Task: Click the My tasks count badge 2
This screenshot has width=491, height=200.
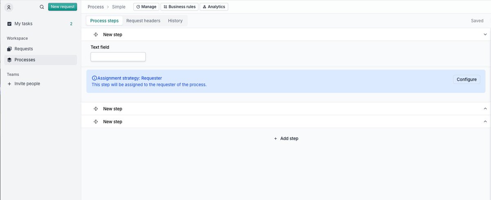Action: pos(71,24)
